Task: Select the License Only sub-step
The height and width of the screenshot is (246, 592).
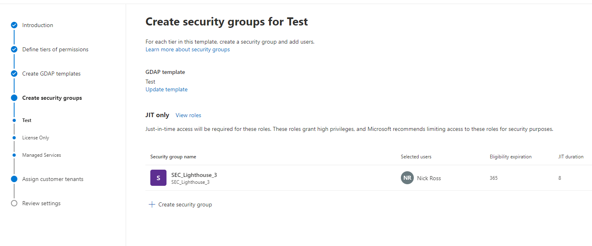Action: pos(36,138)
